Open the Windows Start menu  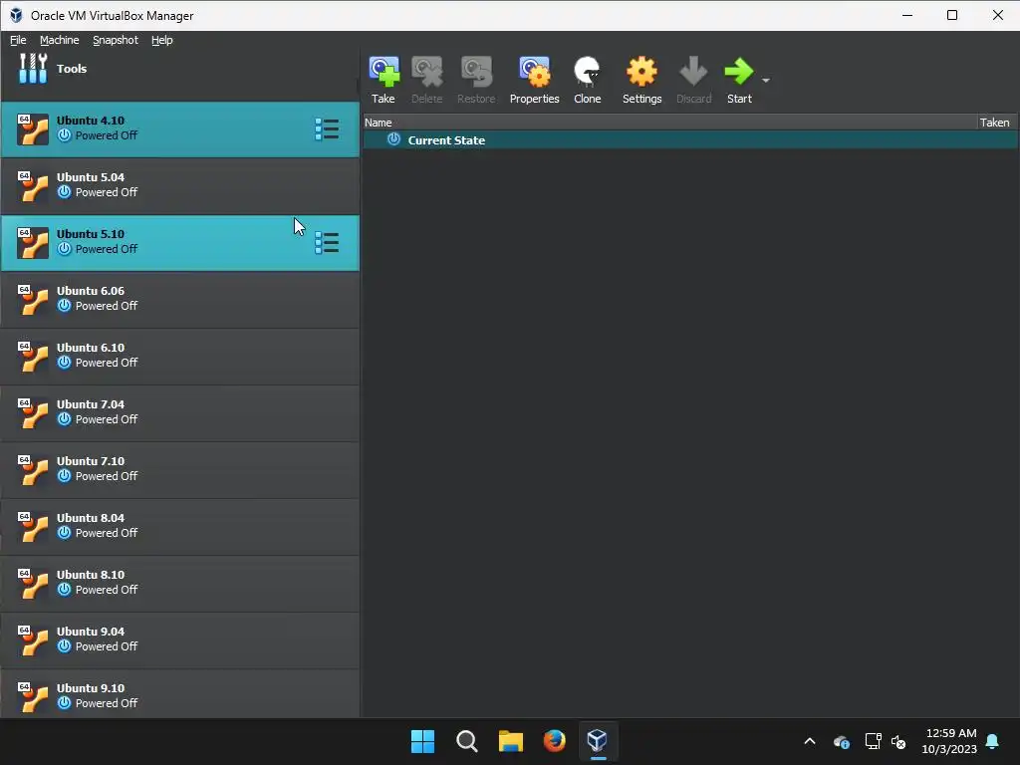tap(422, 741)
